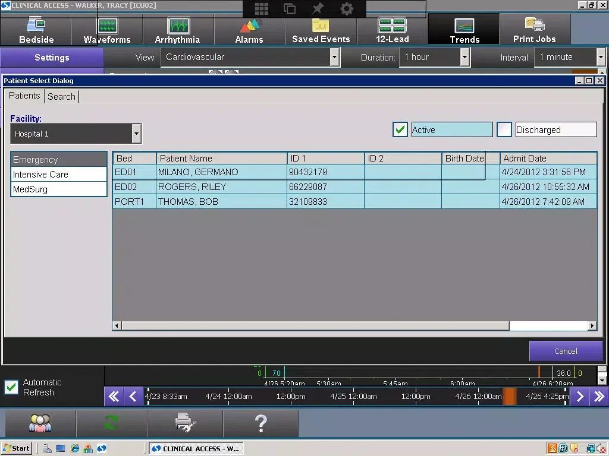609x456 pixels.
Task: Open the Waveforms view
Action: coord(107,30)
